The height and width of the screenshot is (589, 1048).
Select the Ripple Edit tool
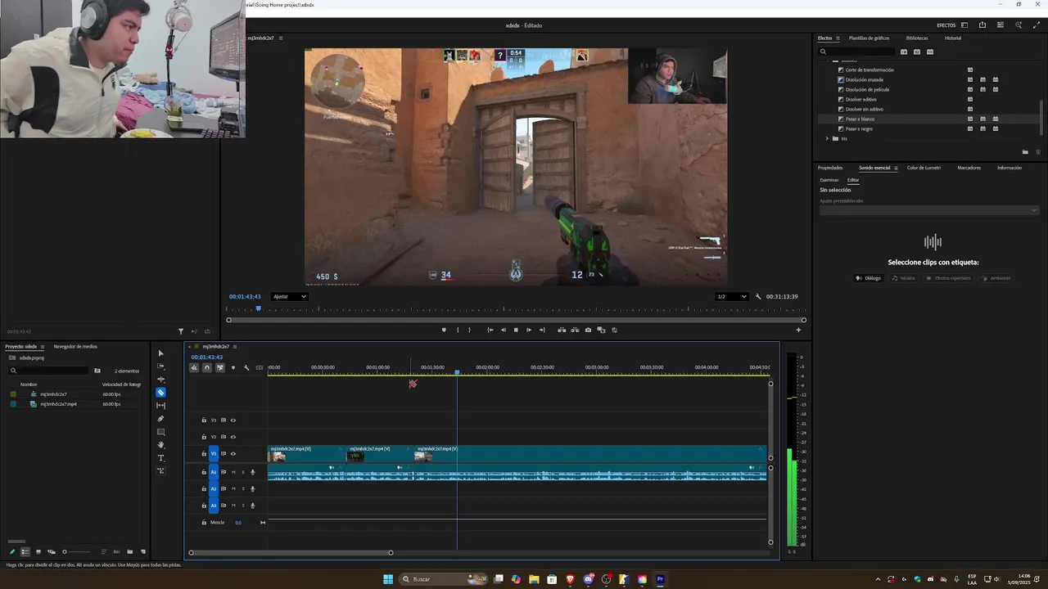(x=160, y=380)
